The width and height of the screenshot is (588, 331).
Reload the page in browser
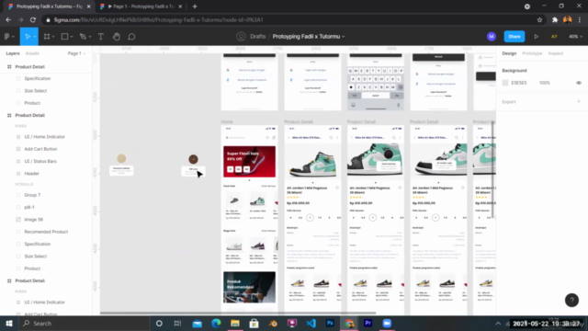33,20
